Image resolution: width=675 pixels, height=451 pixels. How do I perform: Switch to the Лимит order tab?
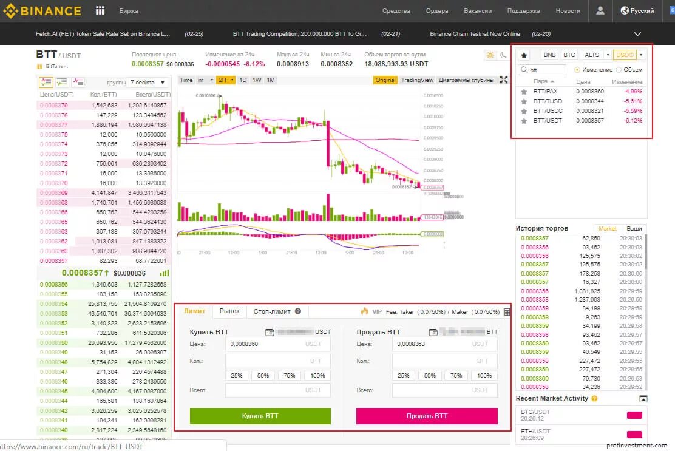point(195,311)
